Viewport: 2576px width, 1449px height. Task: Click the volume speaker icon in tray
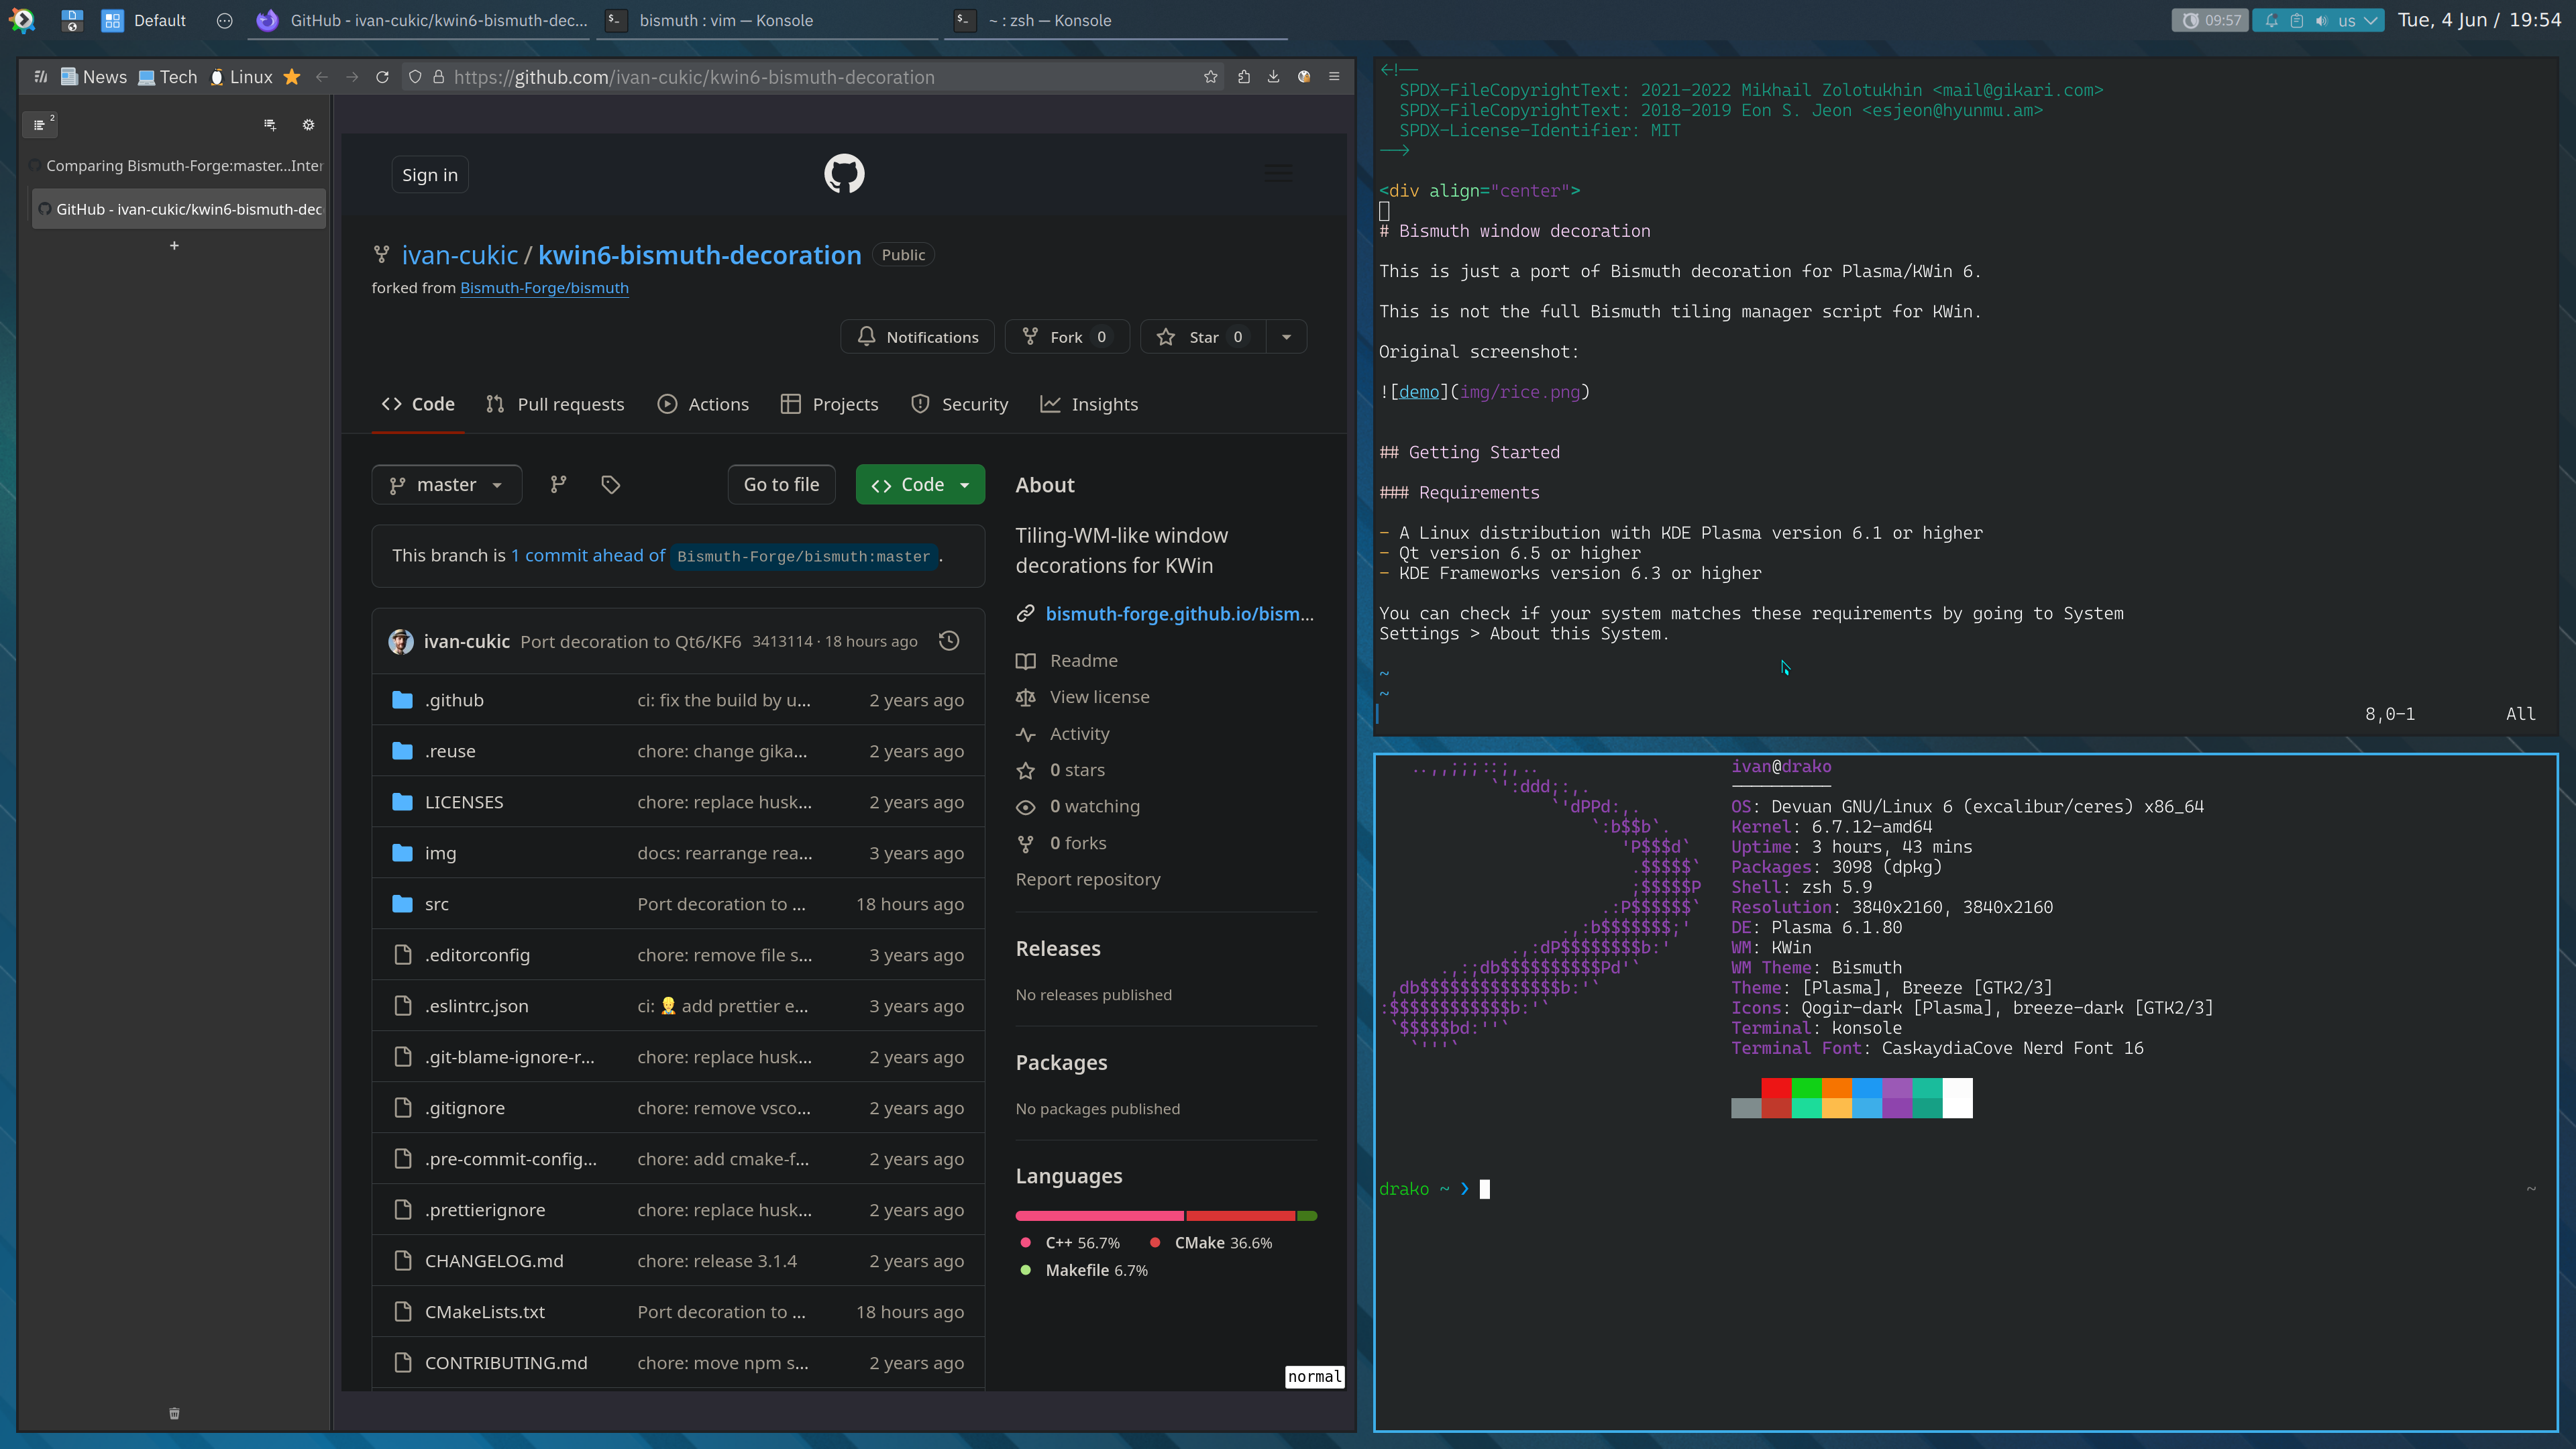(2321, 20)
